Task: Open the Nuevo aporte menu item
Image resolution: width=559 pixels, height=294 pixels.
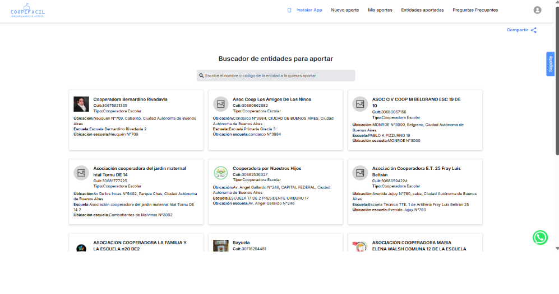Action: pyautogui.click(x=345, y=10)
